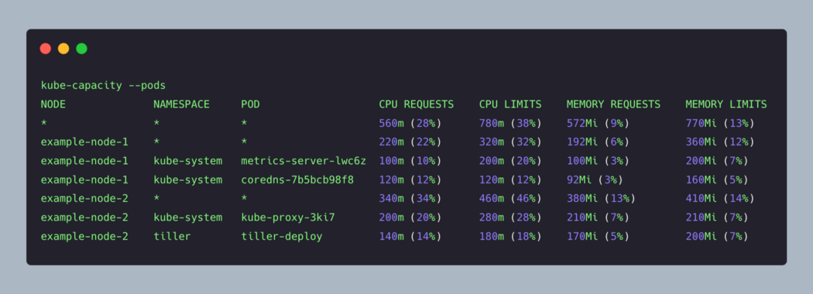The height and width of the screenshot is (294, 813).
Task: Click the example-node-2 CPU requests 340m (34%)
Action: click(410, 199)
